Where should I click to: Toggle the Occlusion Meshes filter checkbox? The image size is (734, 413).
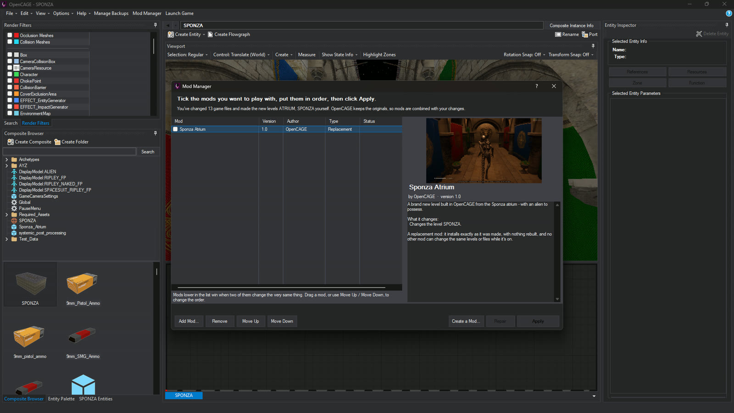10,35
